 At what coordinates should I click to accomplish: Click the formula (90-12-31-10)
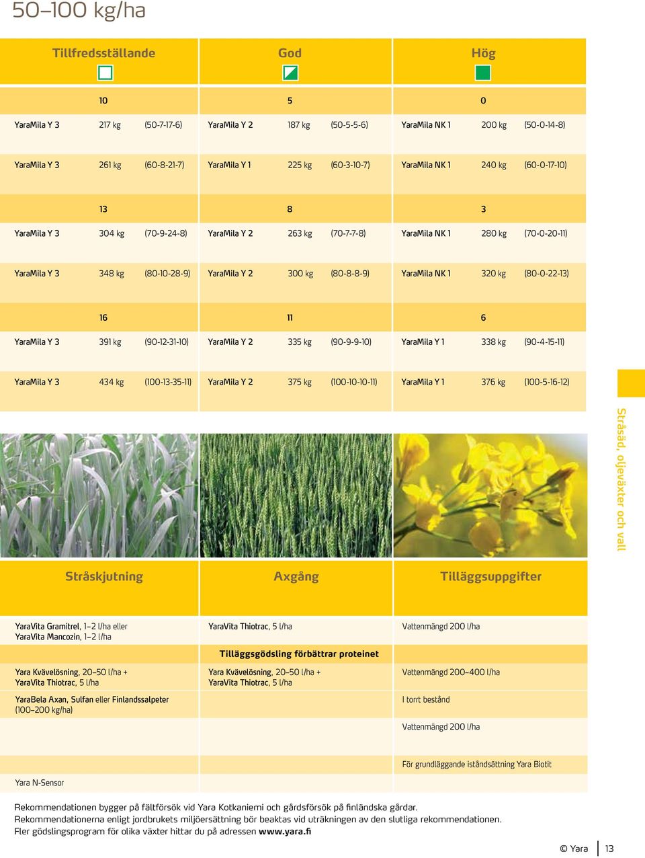[x=167, y=342]
